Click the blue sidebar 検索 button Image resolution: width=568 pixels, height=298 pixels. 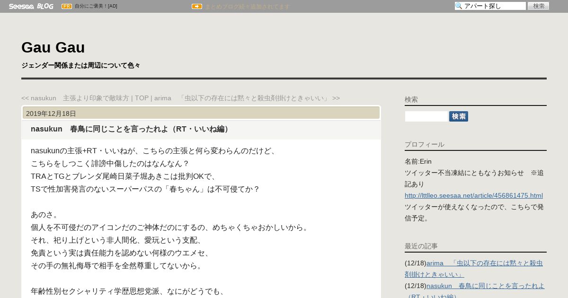pos(459,116)
